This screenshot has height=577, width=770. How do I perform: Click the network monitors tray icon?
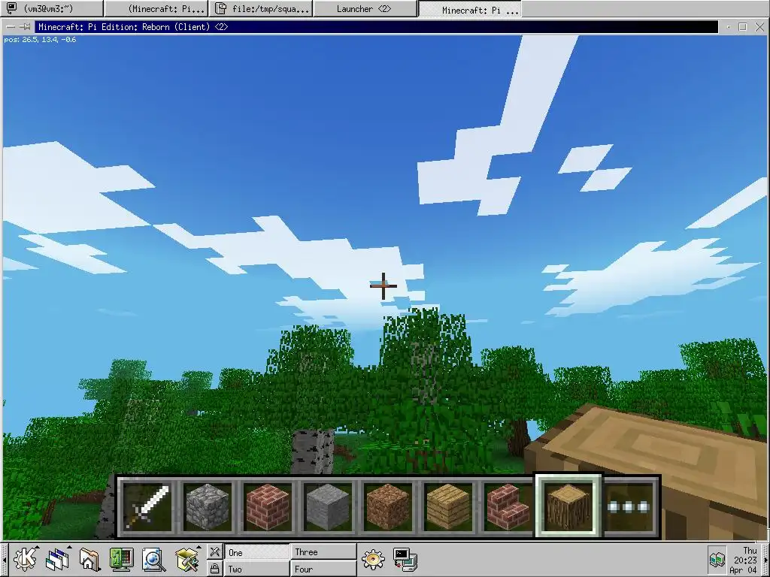(x=717, y=559)
